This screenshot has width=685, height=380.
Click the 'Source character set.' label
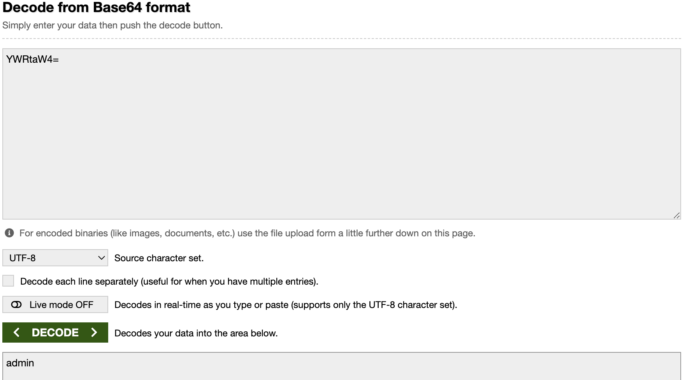pyautogui.click(x=159, y=258)
